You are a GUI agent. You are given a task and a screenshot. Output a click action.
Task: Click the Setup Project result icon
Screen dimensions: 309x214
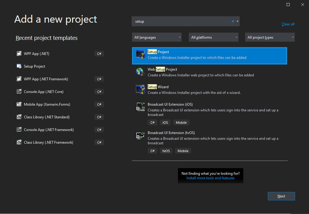click(140, 54)
